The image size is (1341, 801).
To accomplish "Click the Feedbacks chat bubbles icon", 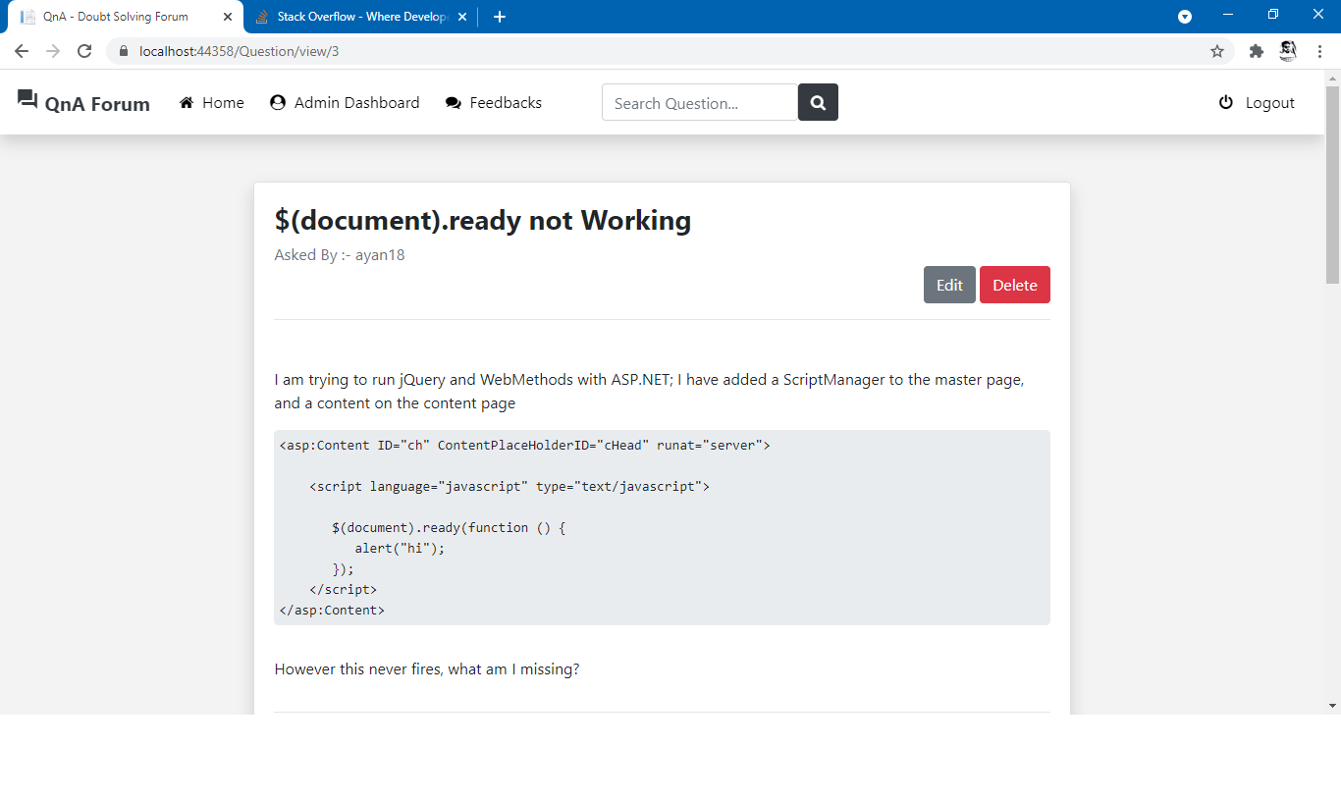I will [453, 103].
